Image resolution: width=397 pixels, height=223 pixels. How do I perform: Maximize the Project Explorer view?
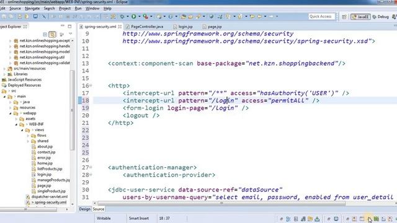pyautogui.click(x=69, y=26)
